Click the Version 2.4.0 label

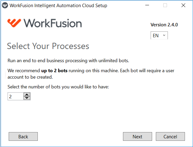164,25
